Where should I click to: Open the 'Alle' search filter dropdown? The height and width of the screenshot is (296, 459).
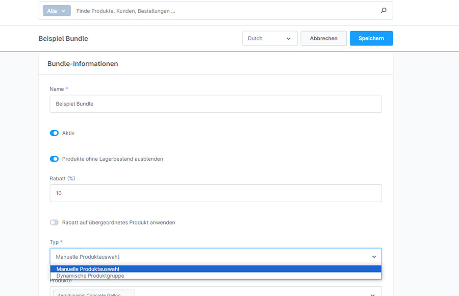[56, 10]
